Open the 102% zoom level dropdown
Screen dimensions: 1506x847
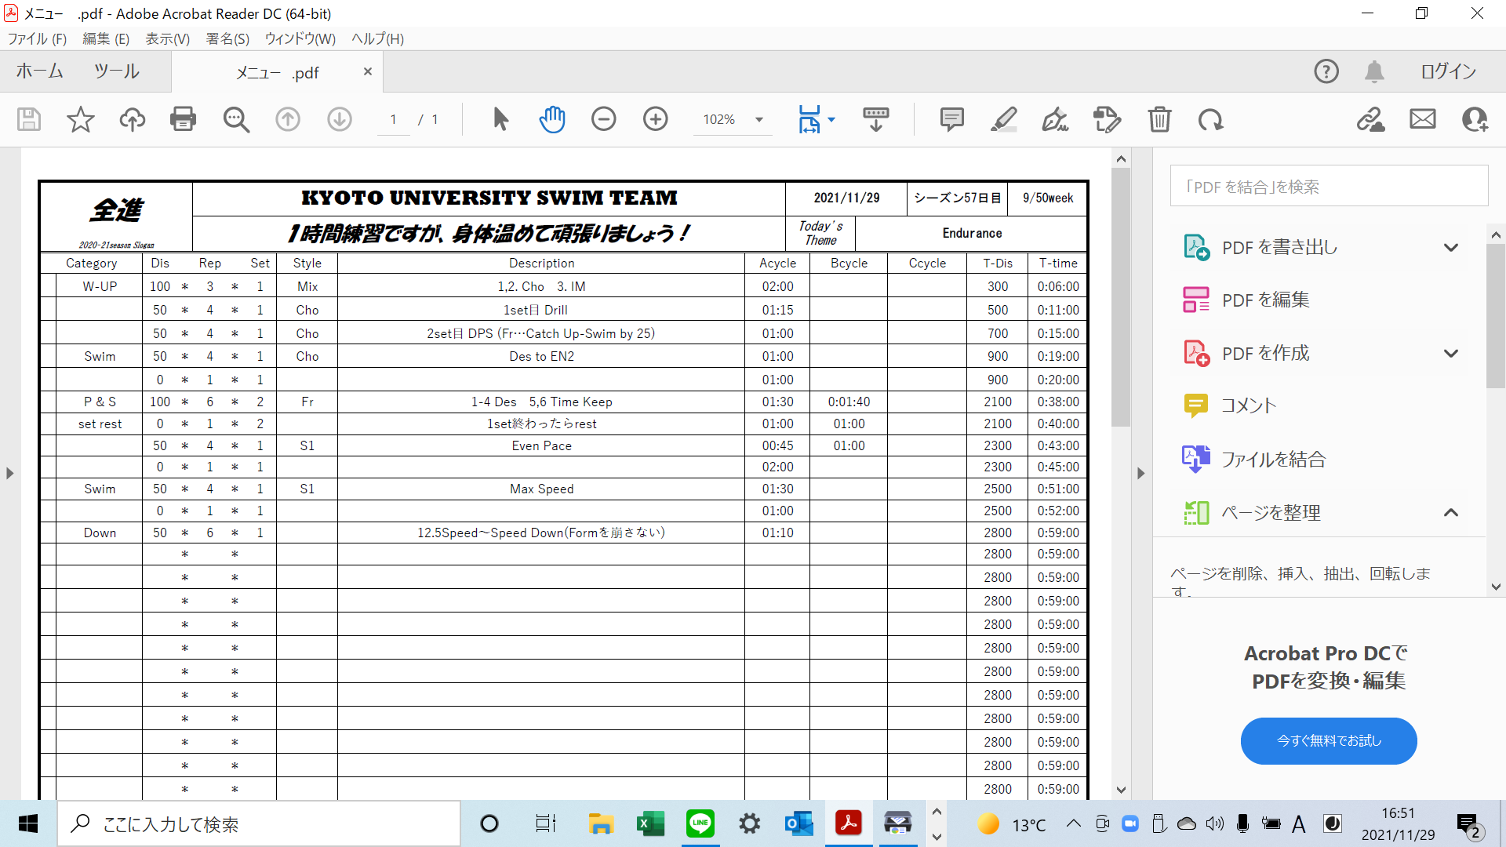click(758, 119)
